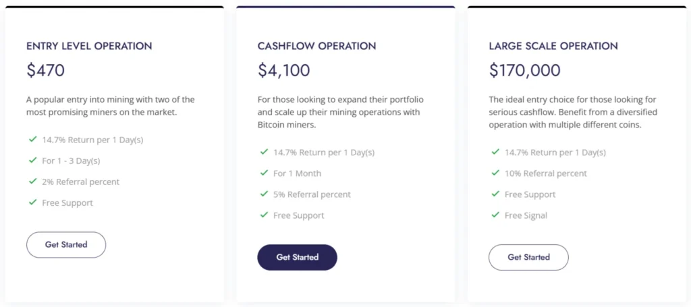Click the $4,100 price text
Image resolution: width=691 pixels, height=307 pixels.
coord(283,70)
